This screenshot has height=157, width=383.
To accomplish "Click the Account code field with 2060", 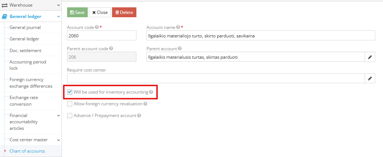I will click(102, 36).
